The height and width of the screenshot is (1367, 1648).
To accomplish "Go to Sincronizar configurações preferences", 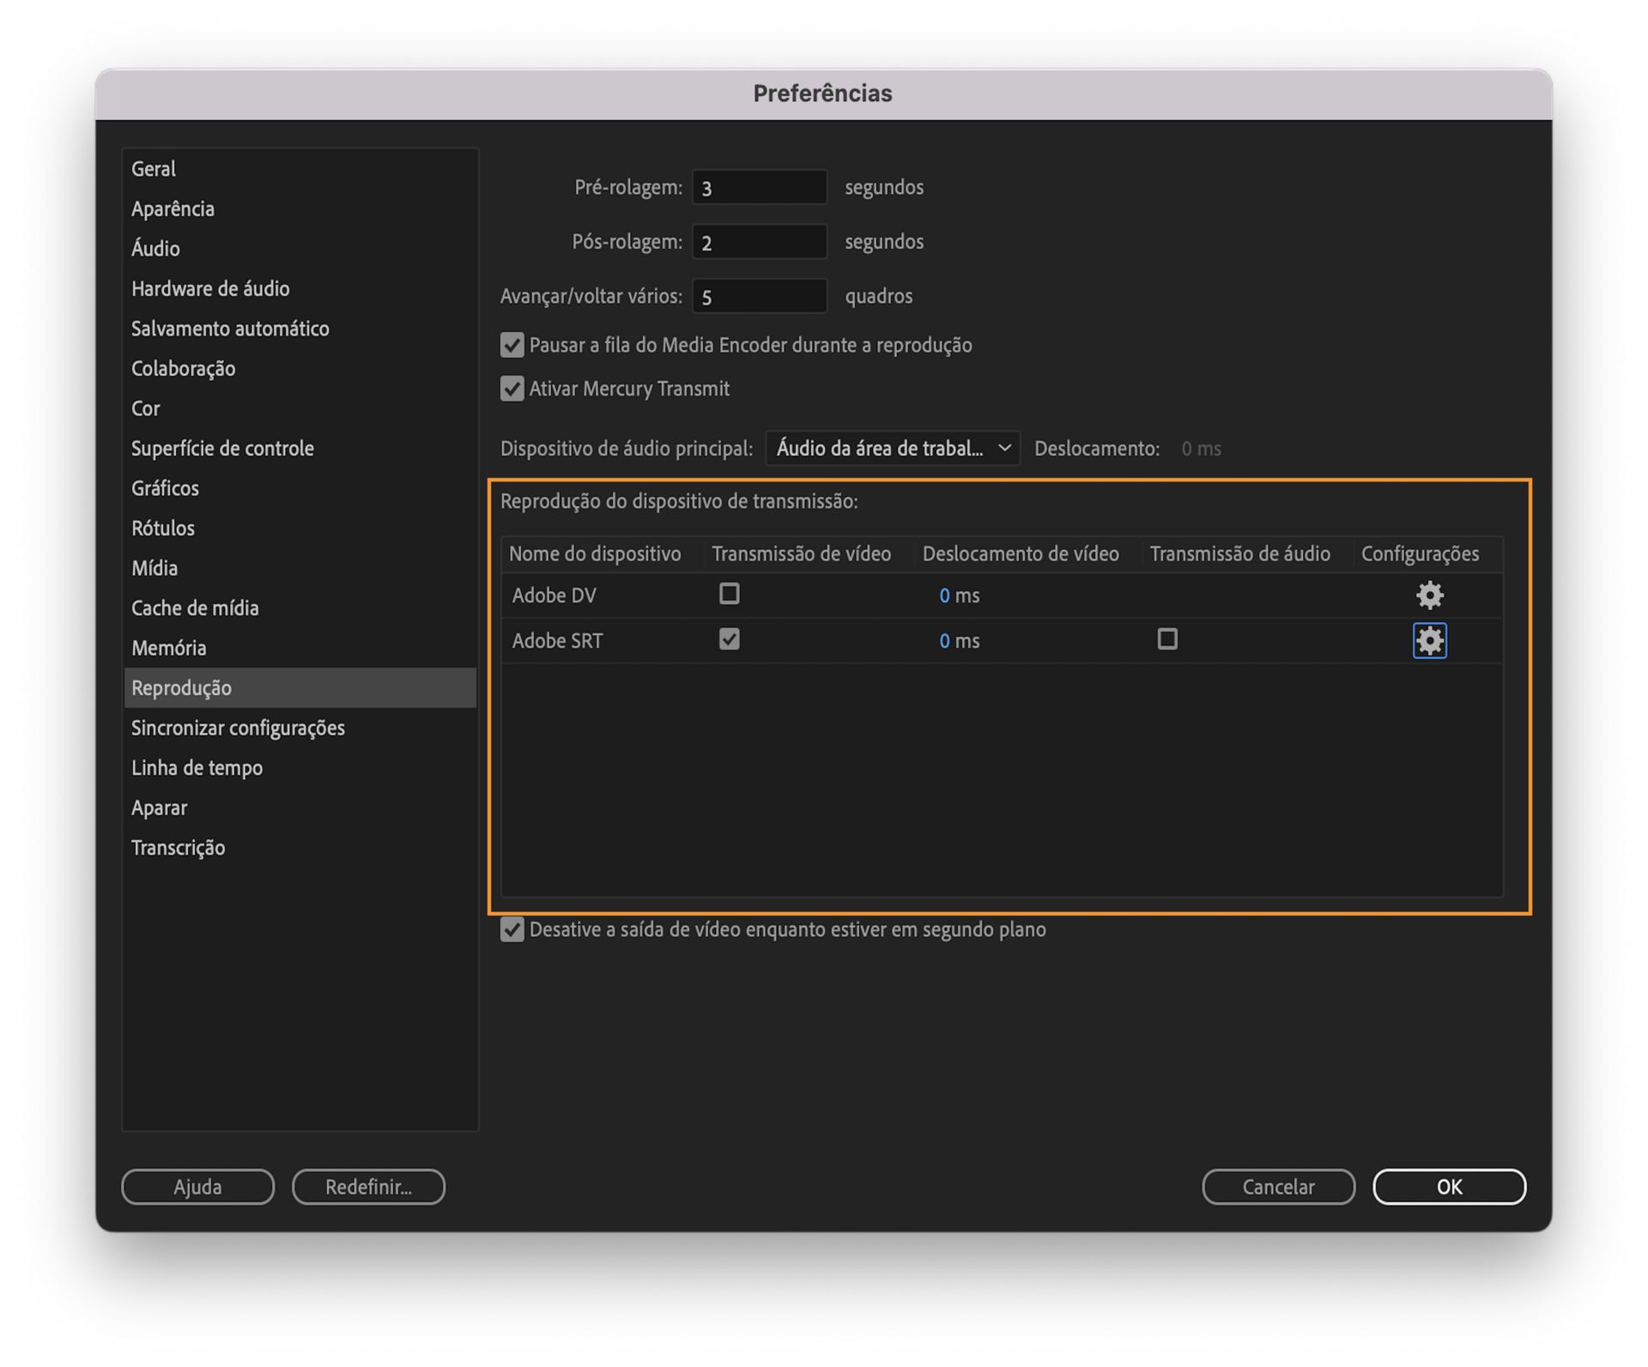I will tap(238, 728).
